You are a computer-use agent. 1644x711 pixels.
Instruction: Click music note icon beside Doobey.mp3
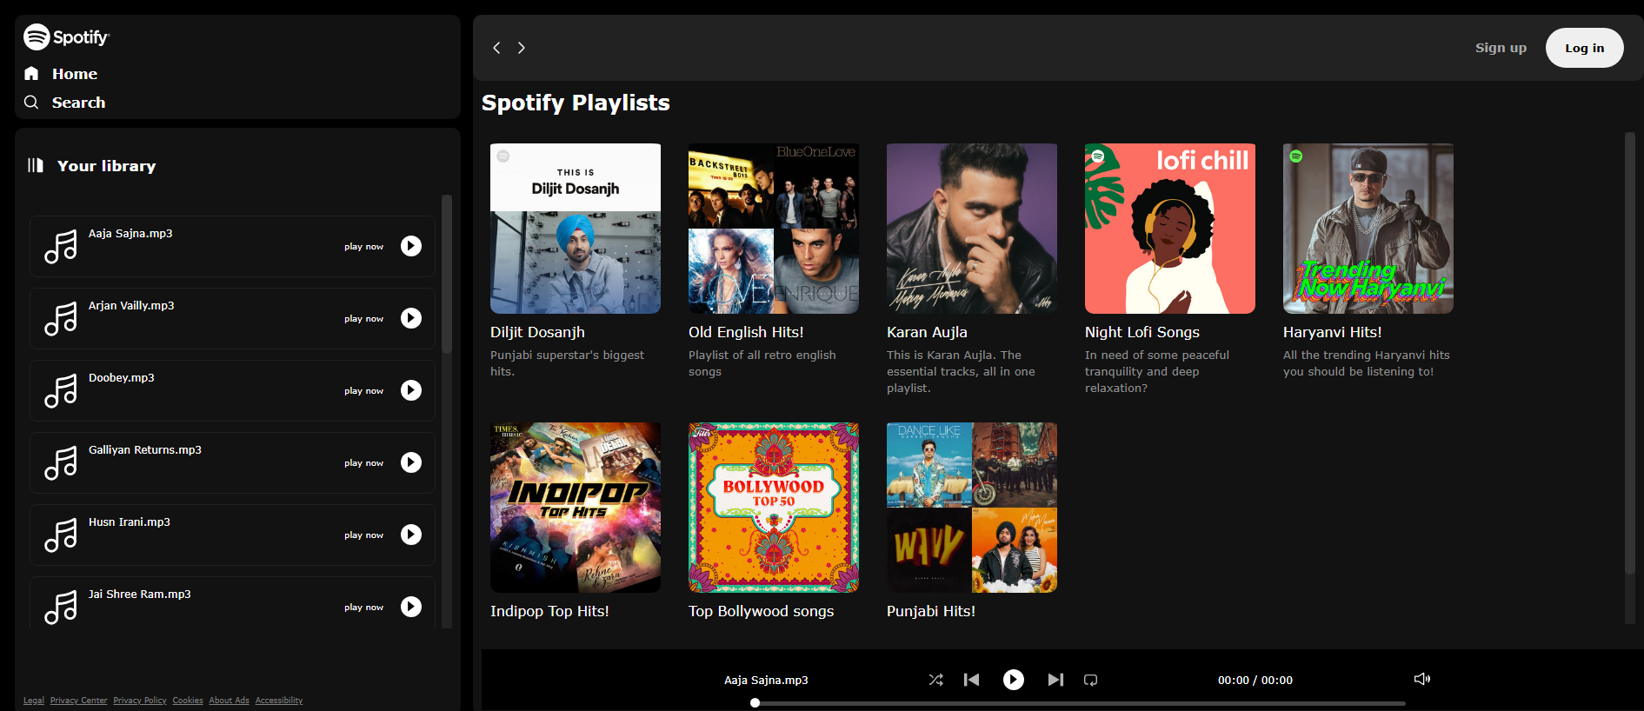61,391
